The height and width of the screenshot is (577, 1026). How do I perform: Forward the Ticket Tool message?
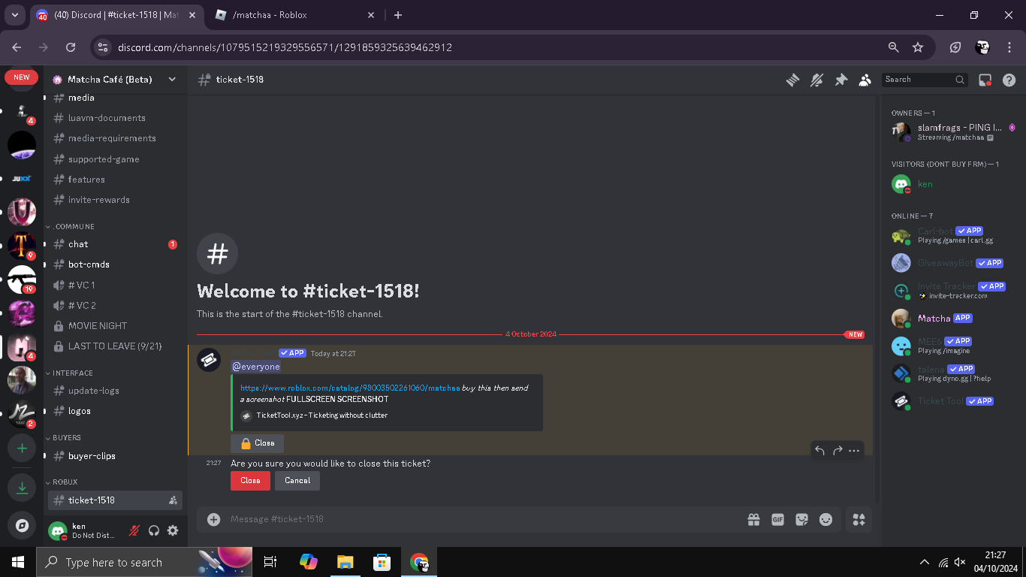[837, 451]
